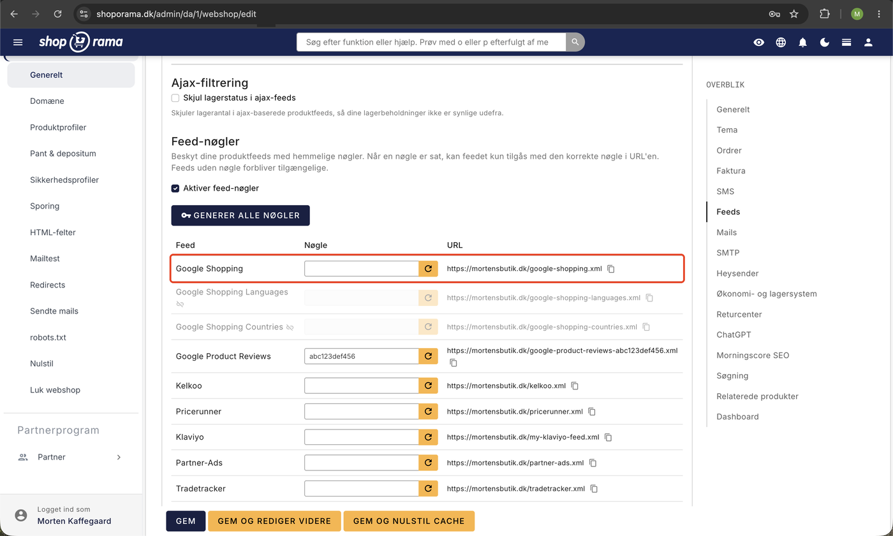Open the language globe icon
This screenshot has width=893, height=536.
(x=781, y=42)
